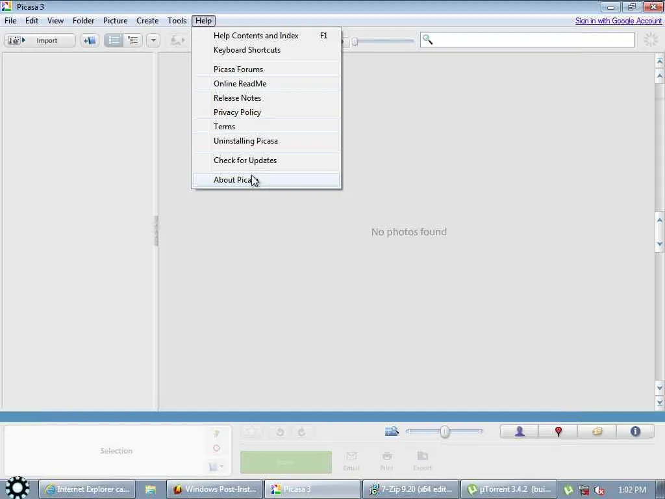Screen dimensions: 665x499
Task: Open the view options dropdown arrow
Action: coord(153,40)
